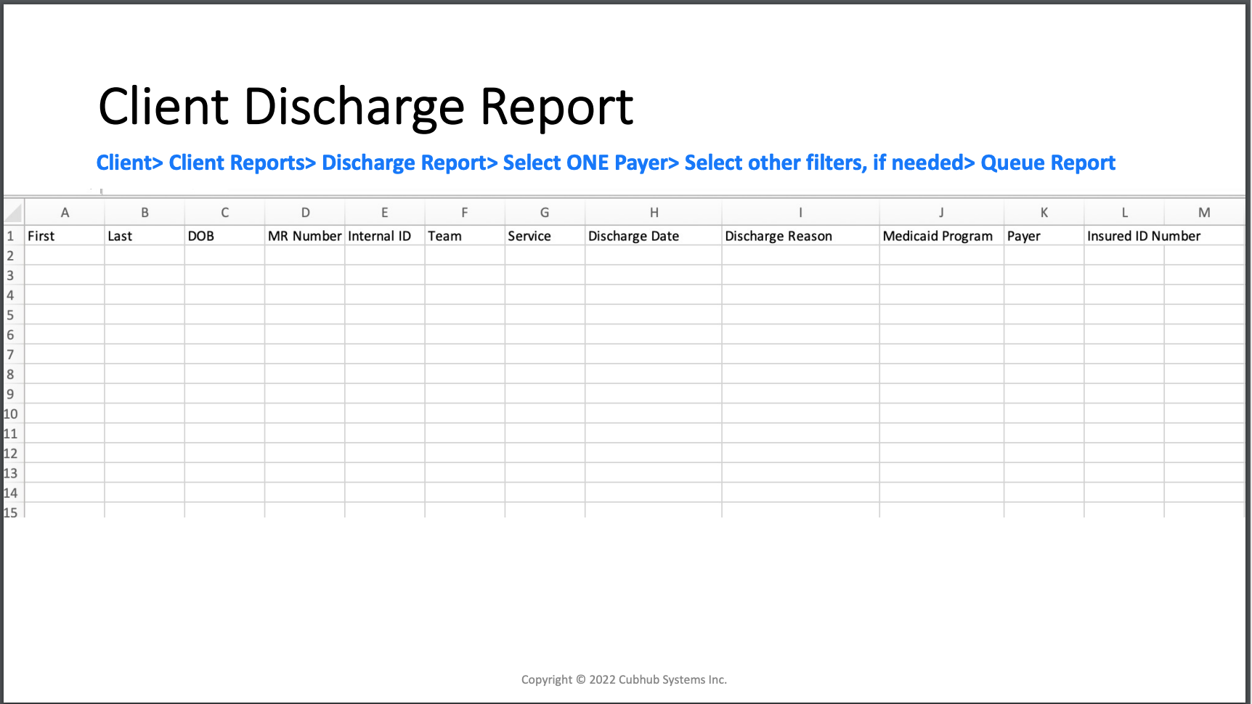The width and height of the screenshot is (1252, 704).
Task: Click the blue navigation path instruction text
Action: pyautogui.click(x=606, y=163)
